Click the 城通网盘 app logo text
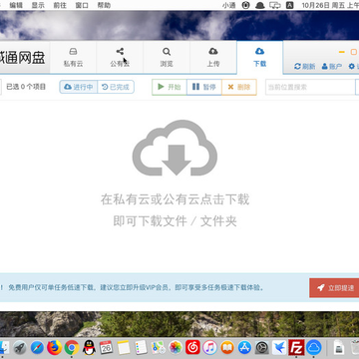 pyautogui.click(x=23, y=58)
